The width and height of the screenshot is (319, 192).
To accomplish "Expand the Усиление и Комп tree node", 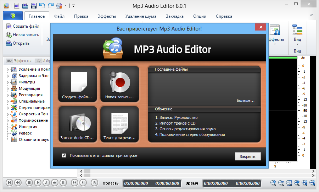I will (x=8, y=70).
